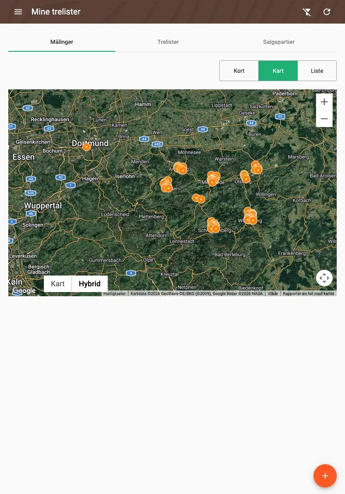
Task: Click the marker cluster near Marsberg
Action: pyautogui.click(x=256, y=167)
